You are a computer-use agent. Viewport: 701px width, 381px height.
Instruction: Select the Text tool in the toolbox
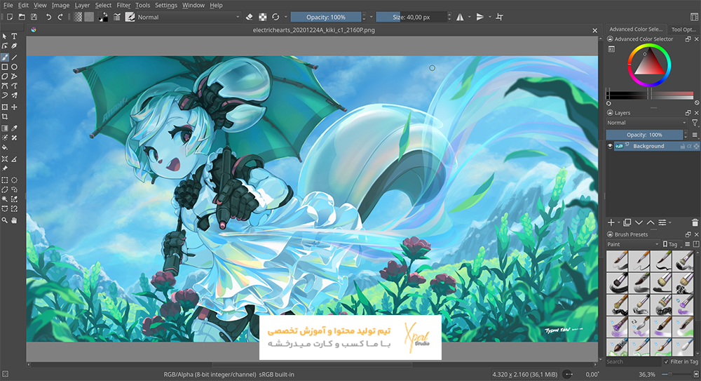click(14, 36)
